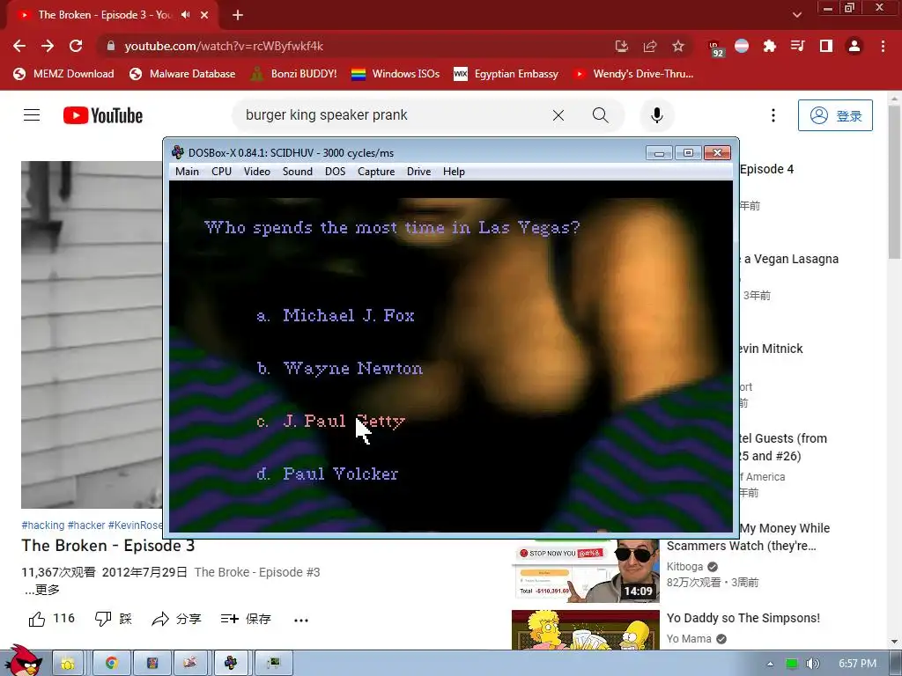The image size is (902, 676).
Task: Open the Kitboga scammer video thumbnail
Action: (585, 570)
